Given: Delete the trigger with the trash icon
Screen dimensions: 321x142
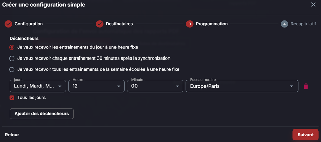Looking at the screenshot, I should (306, 86).
